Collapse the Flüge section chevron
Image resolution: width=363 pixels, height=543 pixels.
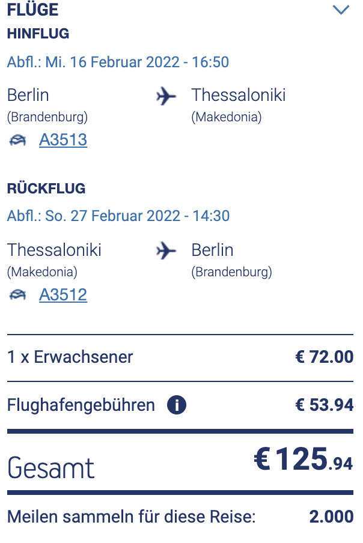click(341, 10)
